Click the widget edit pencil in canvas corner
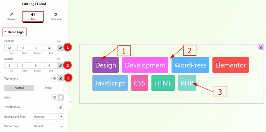Screen dimensions: 266x132 point(261,47)
